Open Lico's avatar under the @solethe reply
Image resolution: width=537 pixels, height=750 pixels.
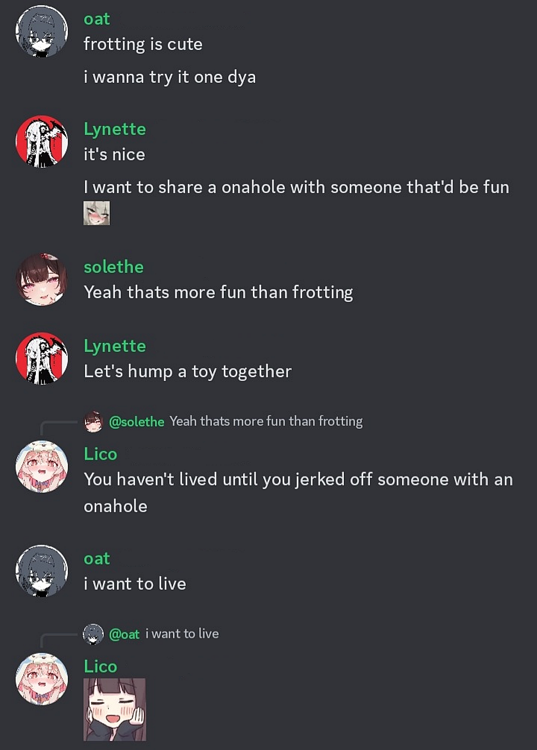click(x=42, y=466)
